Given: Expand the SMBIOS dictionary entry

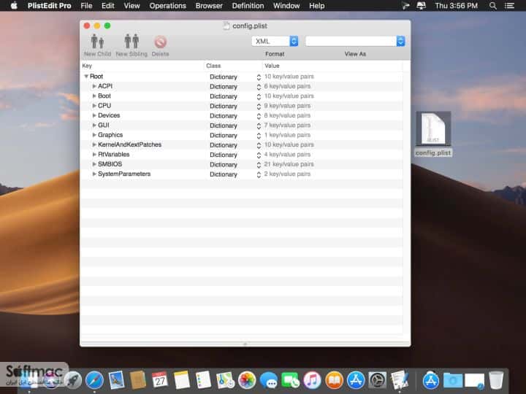Looking at the screenshot, I should pyautogui.click(x=94, y=164).
